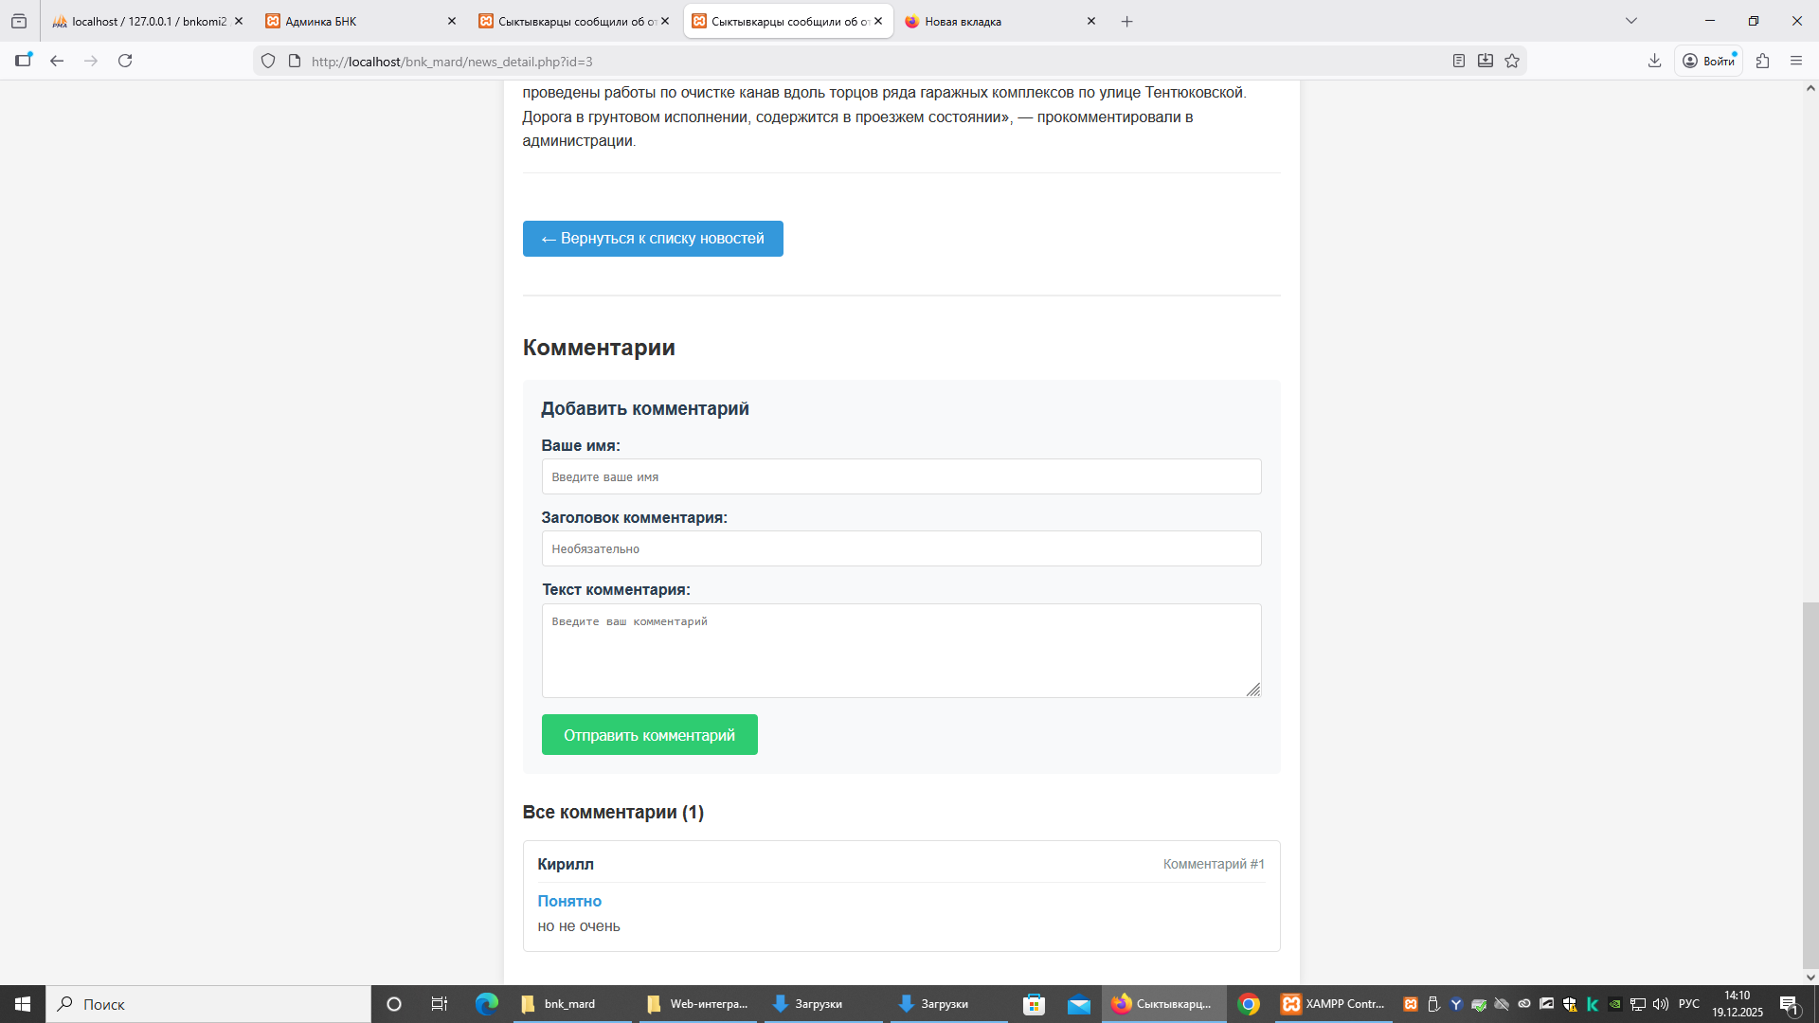
Task: Open the extensions puzzle icon
Action: pyautogui.click(x=1762, y=61)
